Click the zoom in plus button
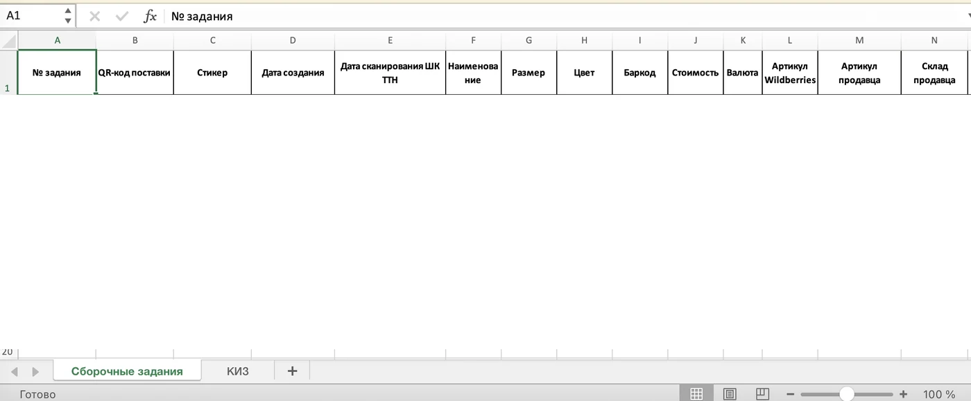 point(903,394)
